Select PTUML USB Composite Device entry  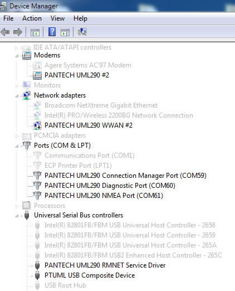(90, 275)
